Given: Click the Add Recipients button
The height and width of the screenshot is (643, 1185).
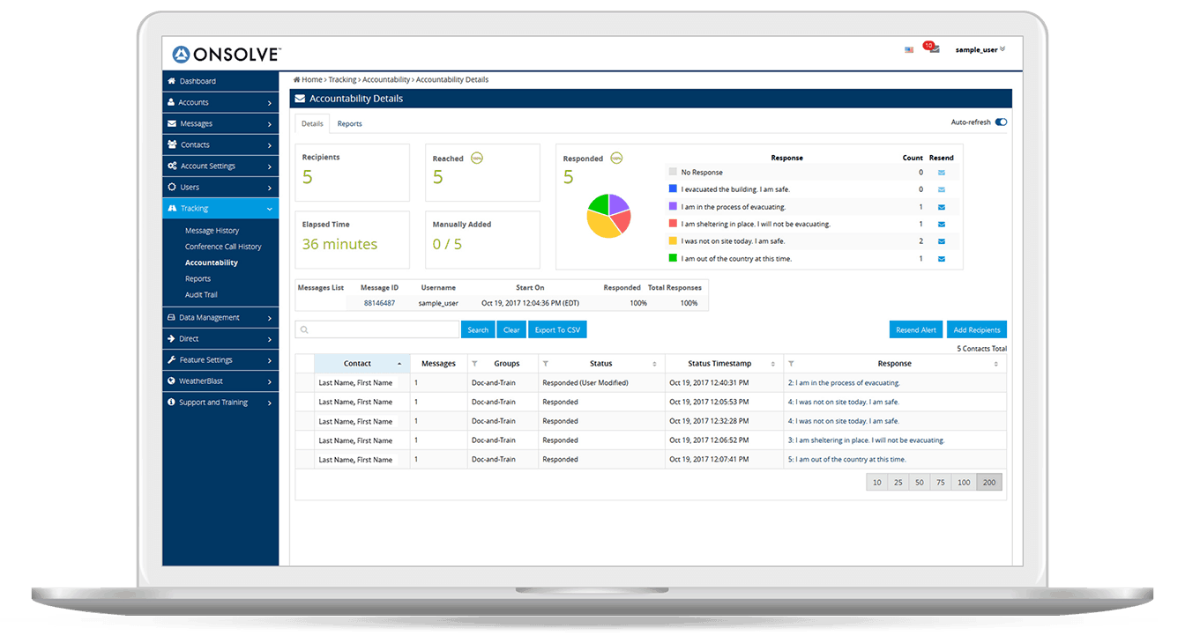Looking at the screenshot, I should [977, 330].
